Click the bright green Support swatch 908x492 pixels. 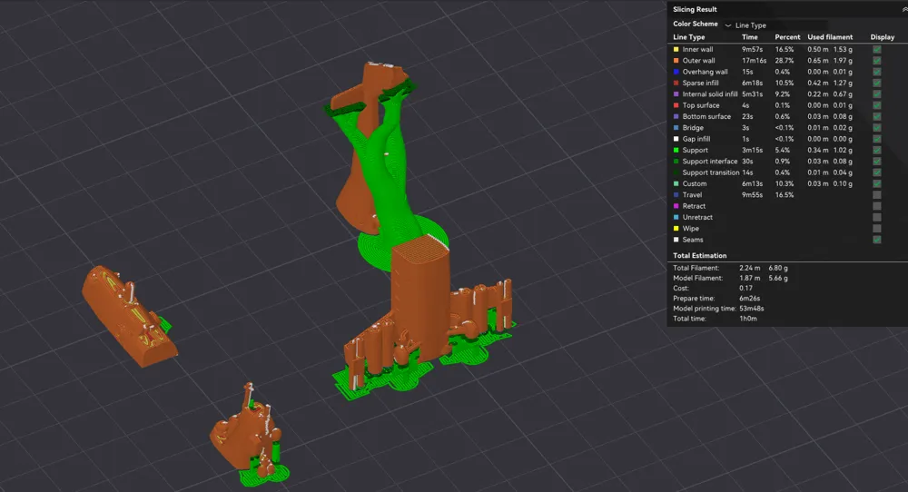point(676,150)
